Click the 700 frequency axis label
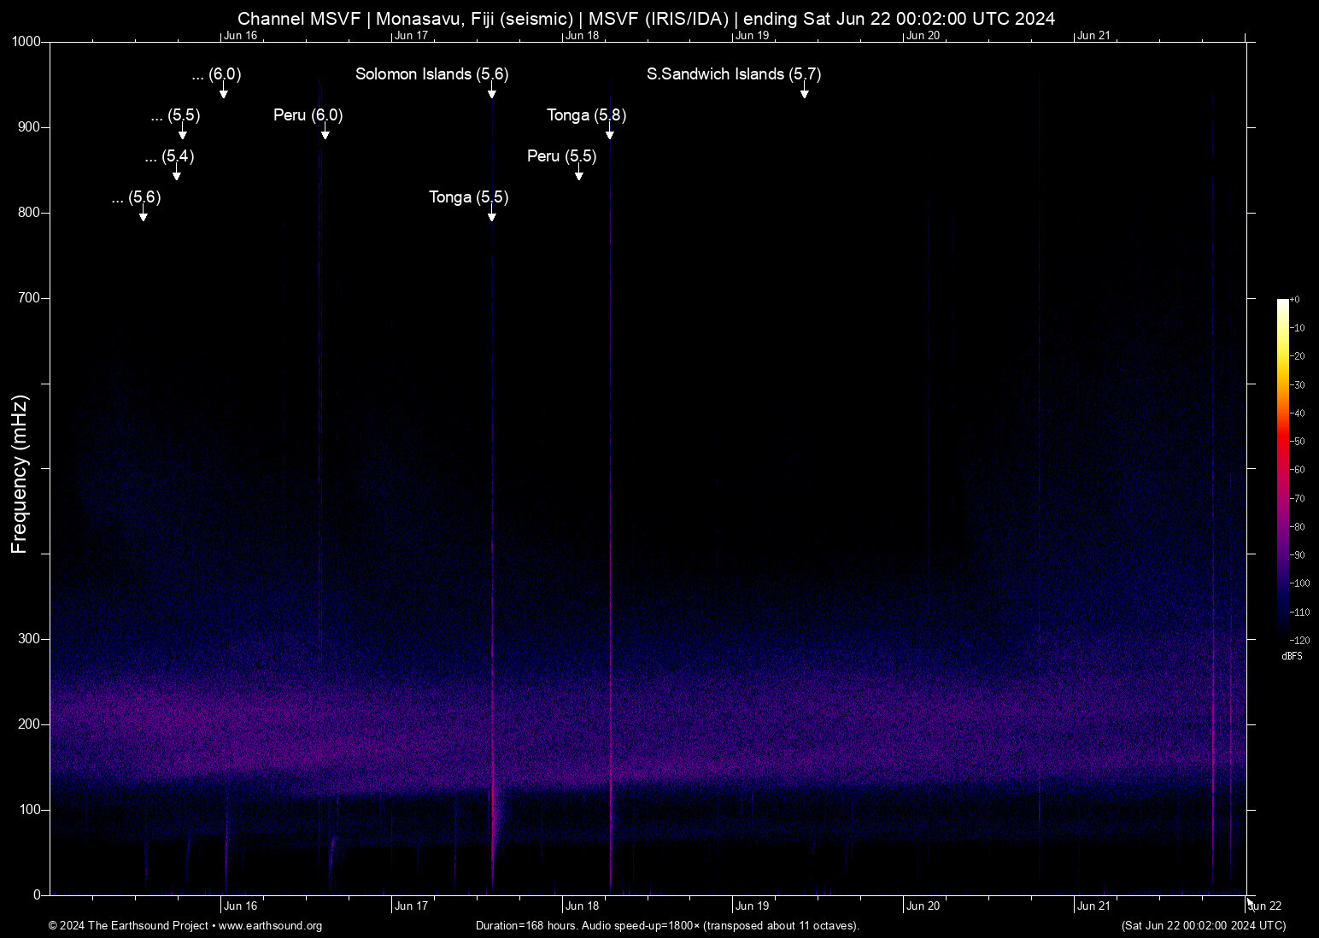Screen dimensions: 1319x938 tap(30, 298)
